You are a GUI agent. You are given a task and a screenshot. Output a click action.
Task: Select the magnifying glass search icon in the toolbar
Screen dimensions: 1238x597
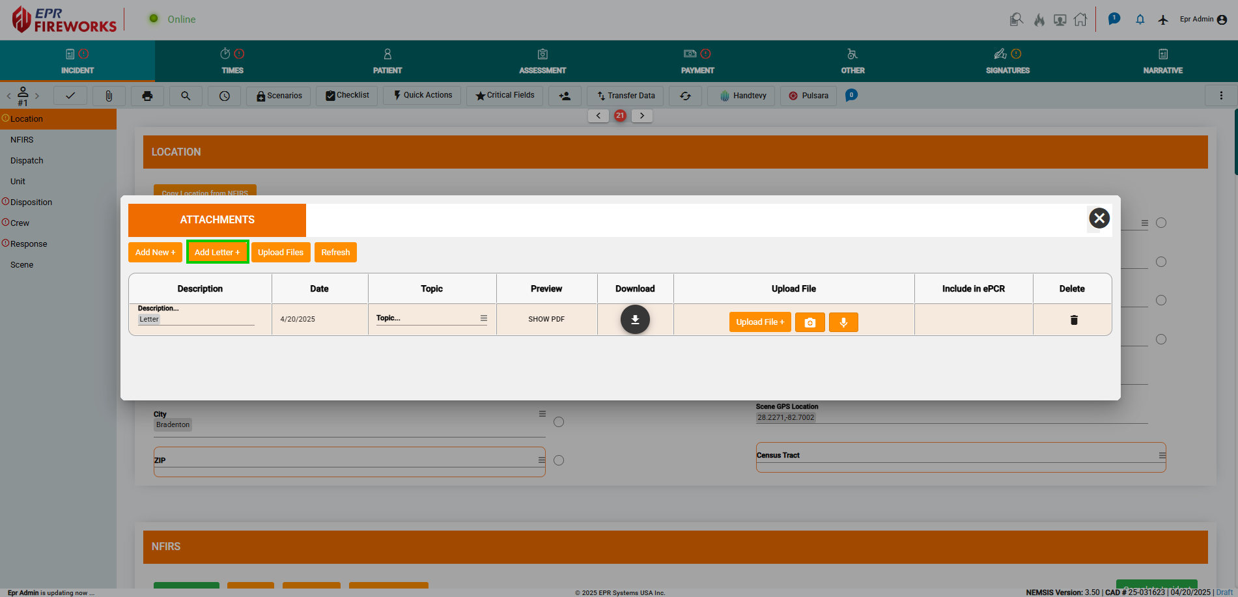click(186, 96)
